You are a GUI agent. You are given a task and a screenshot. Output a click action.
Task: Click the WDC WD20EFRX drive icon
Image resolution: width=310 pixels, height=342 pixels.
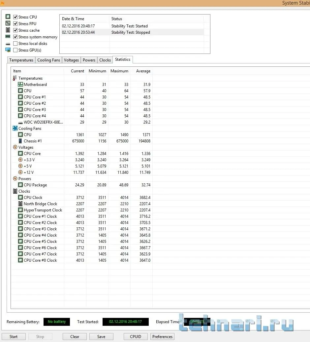[x=20, y=123]
